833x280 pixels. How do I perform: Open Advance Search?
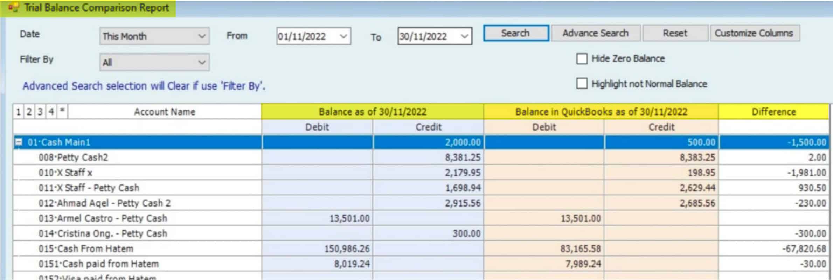[595, 33]
